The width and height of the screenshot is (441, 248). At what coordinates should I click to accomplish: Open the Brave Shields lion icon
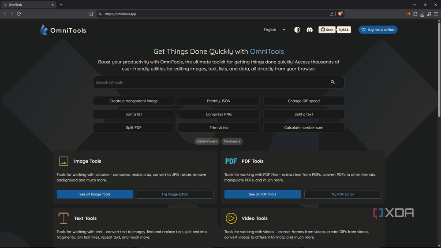point(340,14)
